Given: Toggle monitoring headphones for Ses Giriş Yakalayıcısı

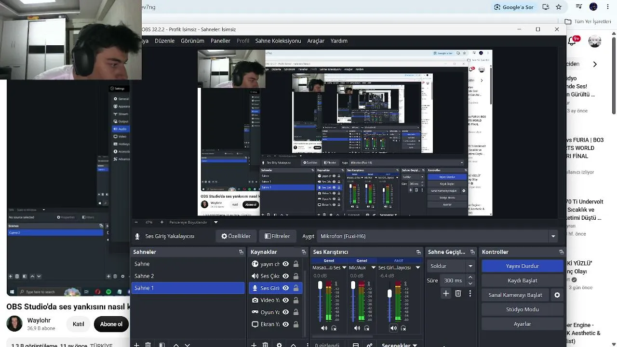Looking at the screenshot, I should point(403,328).
